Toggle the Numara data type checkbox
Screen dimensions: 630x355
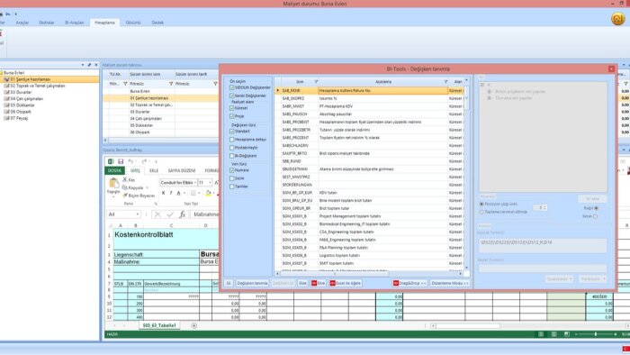pyautogui.click(x=232, y=170)
